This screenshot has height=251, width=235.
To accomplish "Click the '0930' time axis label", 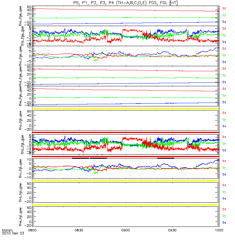I will [x=172, y=230].
